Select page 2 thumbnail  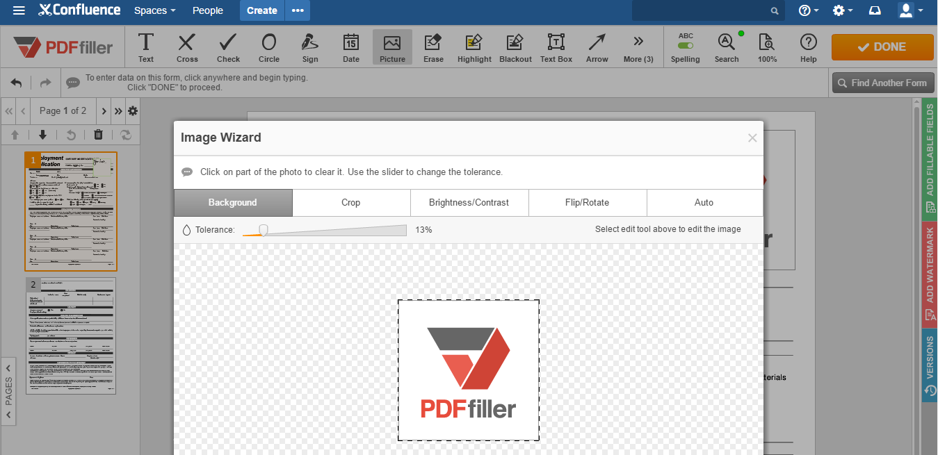71,336
